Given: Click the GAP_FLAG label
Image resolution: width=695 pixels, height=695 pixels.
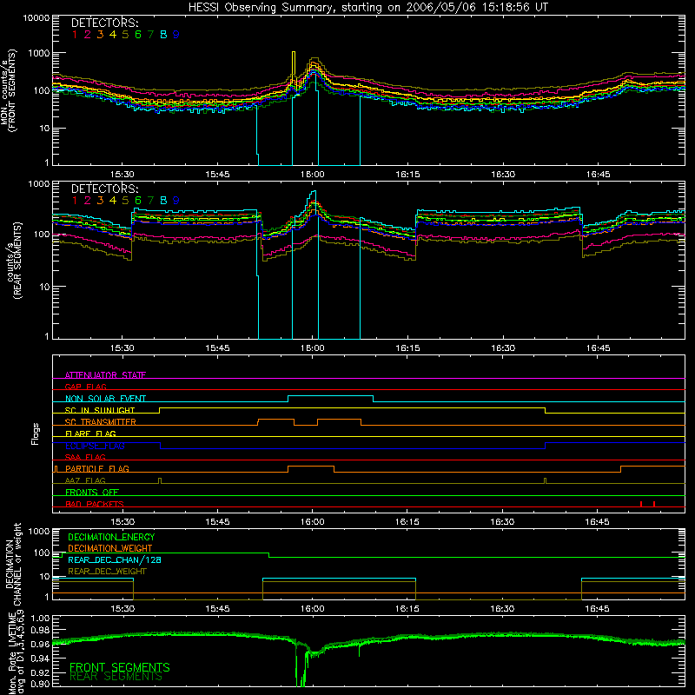Looking at the screenshot, I should pyautogui.click(x=85, y=387).
